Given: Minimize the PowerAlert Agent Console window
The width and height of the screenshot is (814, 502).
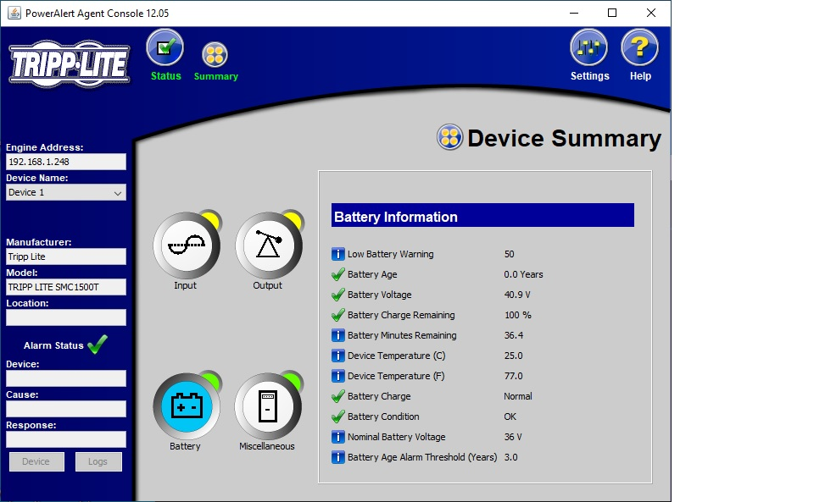Looking at the screenshot, I should click(574, 13).
